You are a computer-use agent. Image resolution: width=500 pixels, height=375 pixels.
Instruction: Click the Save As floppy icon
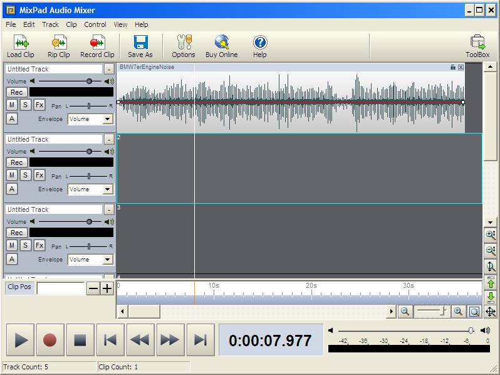click(x=140, y=43)
